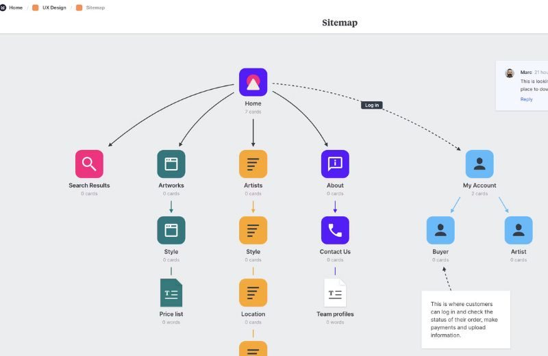
Task: Click the Search Results label
Action: pos(89,185)
